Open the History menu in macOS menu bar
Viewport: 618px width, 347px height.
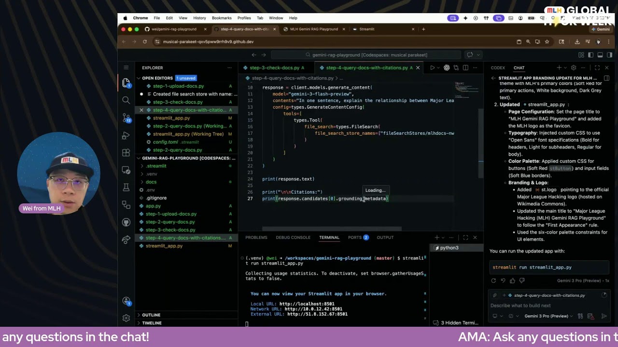pos(199,18)
